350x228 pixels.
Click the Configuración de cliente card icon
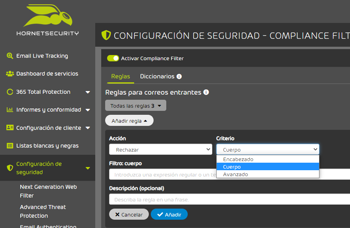[10, 127]
